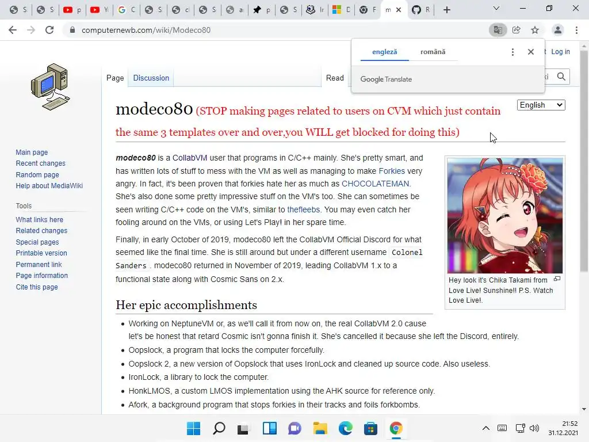Click the wiki search magnifier icon
This screenshot has height=442, width=589.
(x=561, y=77)
